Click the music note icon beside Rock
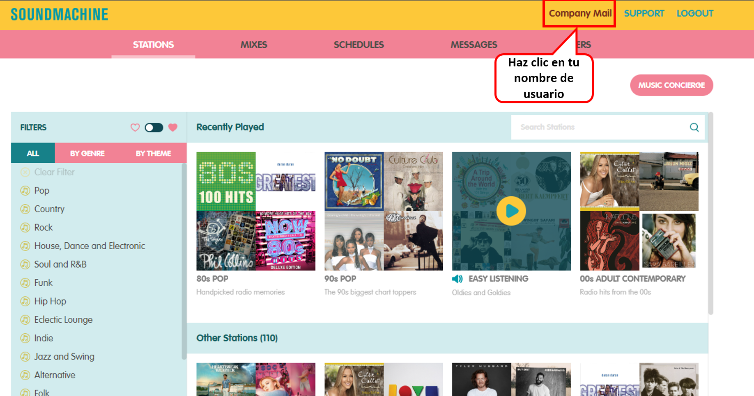Viewport: 754px width, 396px height. tap(25, 228)
